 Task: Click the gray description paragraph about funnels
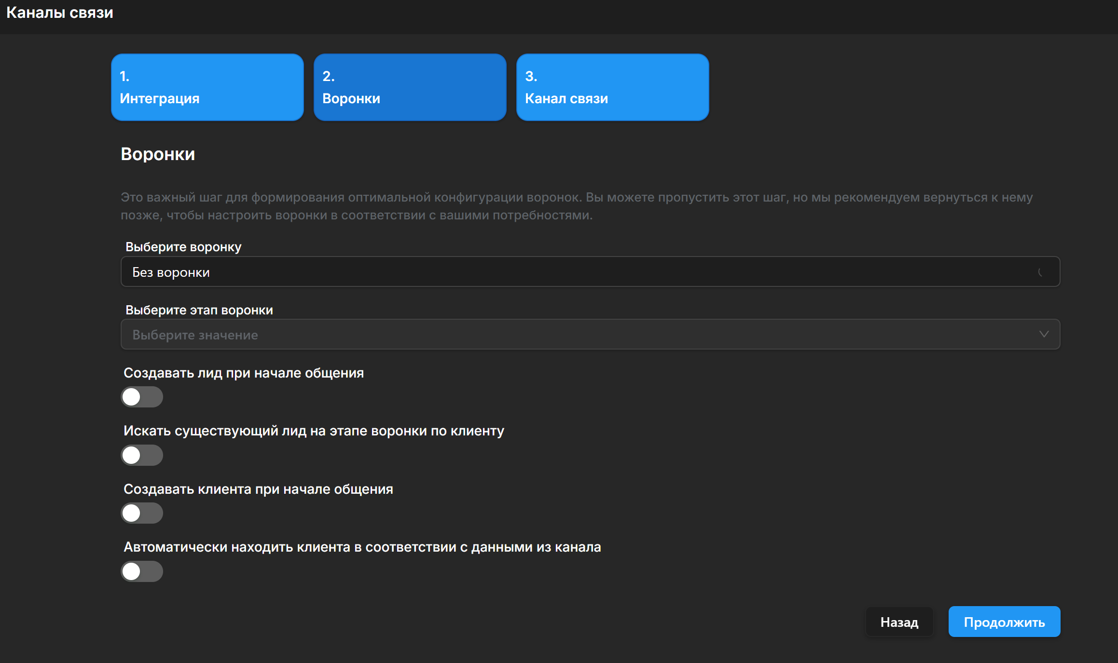click(x=577, y=206)
